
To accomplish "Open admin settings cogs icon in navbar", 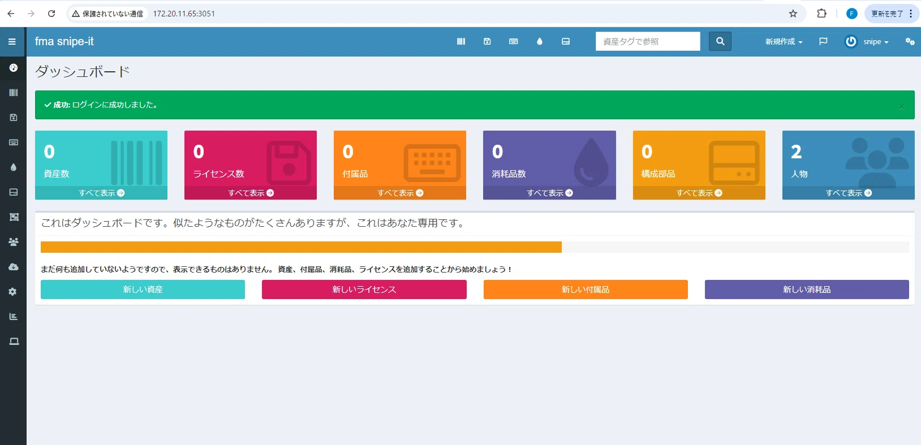I will pyautogui.click(x=910, y=41).
